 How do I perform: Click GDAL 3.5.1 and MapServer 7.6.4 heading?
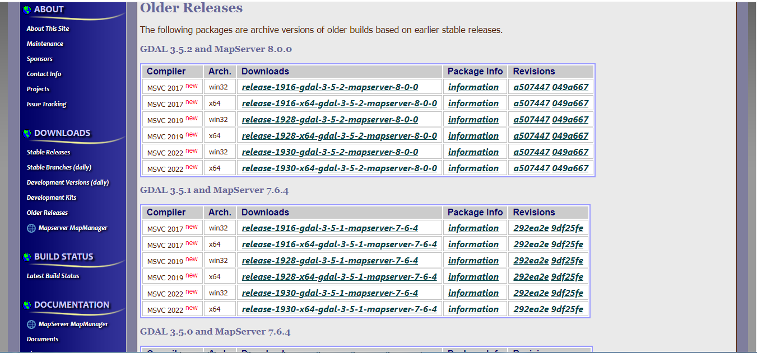pyautogui.click(x=214, y=190)
